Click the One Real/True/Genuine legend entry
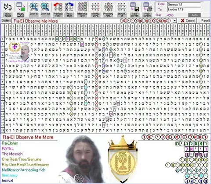 tap(22, 159)
